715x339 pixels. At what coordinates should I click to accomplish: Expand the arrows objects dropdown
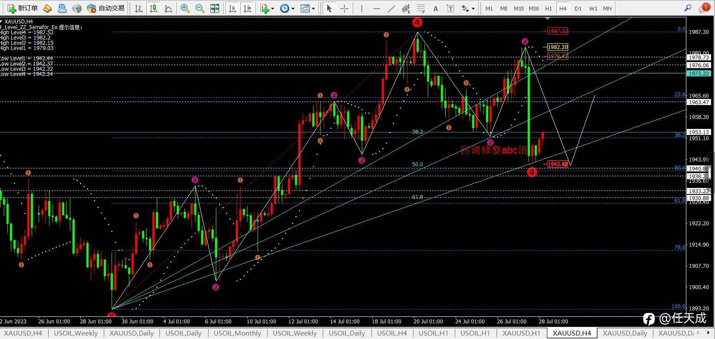click(x=473, y=8)
